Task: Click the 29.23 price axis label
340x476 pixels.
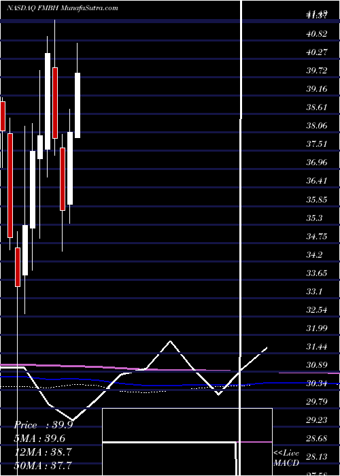Action: 316,420
